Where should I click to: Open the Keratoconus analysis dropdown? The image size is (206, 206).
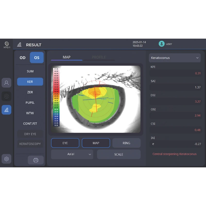point(175,58)
